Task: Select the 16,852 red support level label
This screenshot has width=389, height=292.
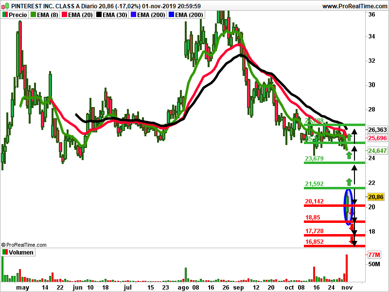Action: point(314,241)
